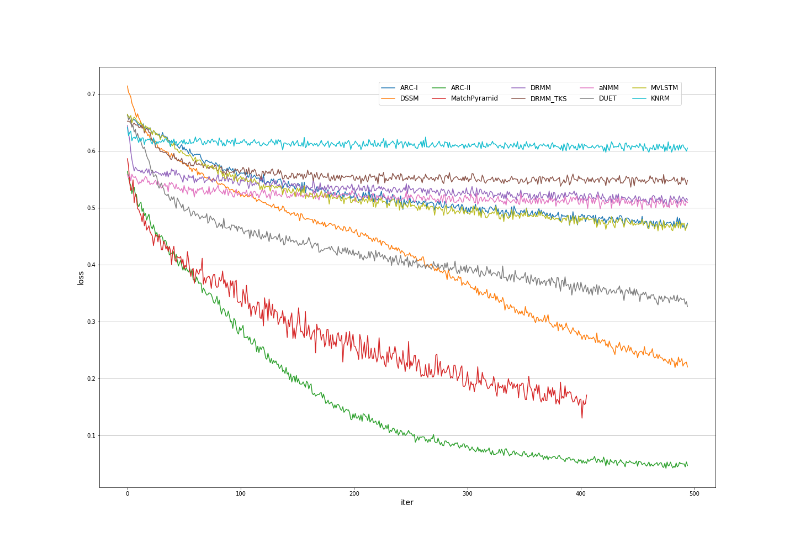Click the end of the cyan KNRM curve

tap(687, 148)
